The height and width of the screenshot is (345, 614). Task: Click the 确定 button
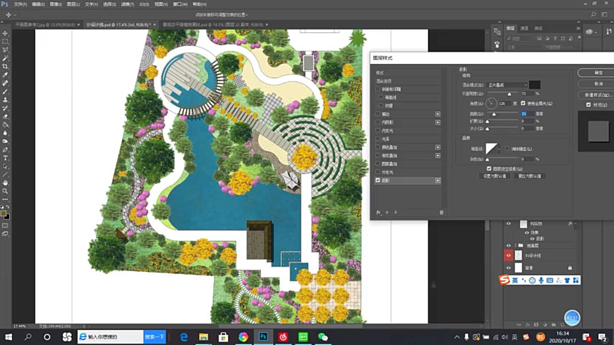coord(599,72)
